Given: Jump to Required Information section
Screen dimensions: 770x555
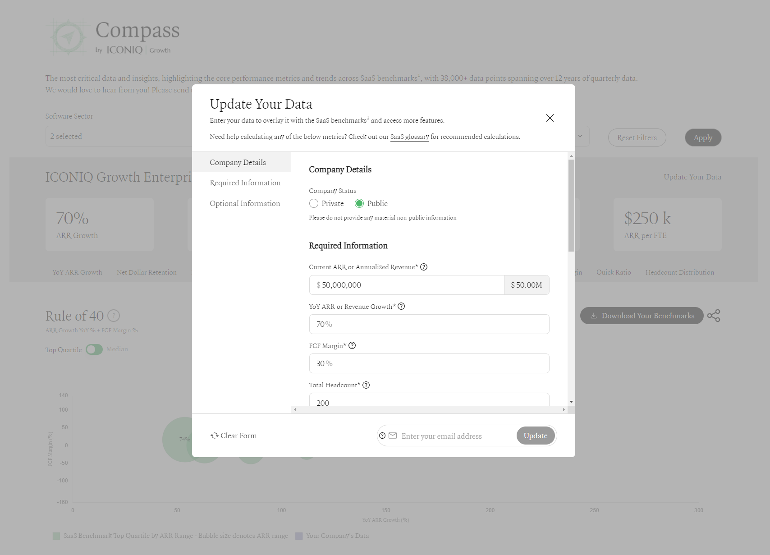Looking at the screenshot, I should 245,183.
